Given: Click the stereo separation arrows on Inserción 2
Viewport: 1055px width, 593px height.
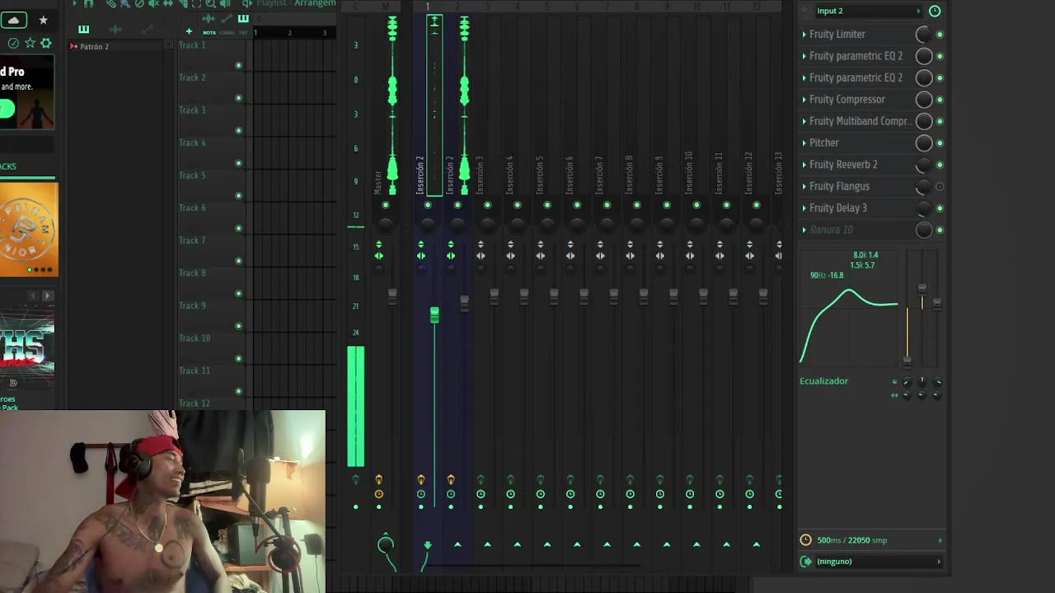Looking at the screenshot, I should tap(421, 255).
